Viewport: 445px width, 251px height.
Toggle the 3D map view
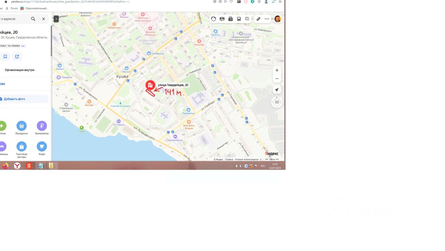[277, 102]
